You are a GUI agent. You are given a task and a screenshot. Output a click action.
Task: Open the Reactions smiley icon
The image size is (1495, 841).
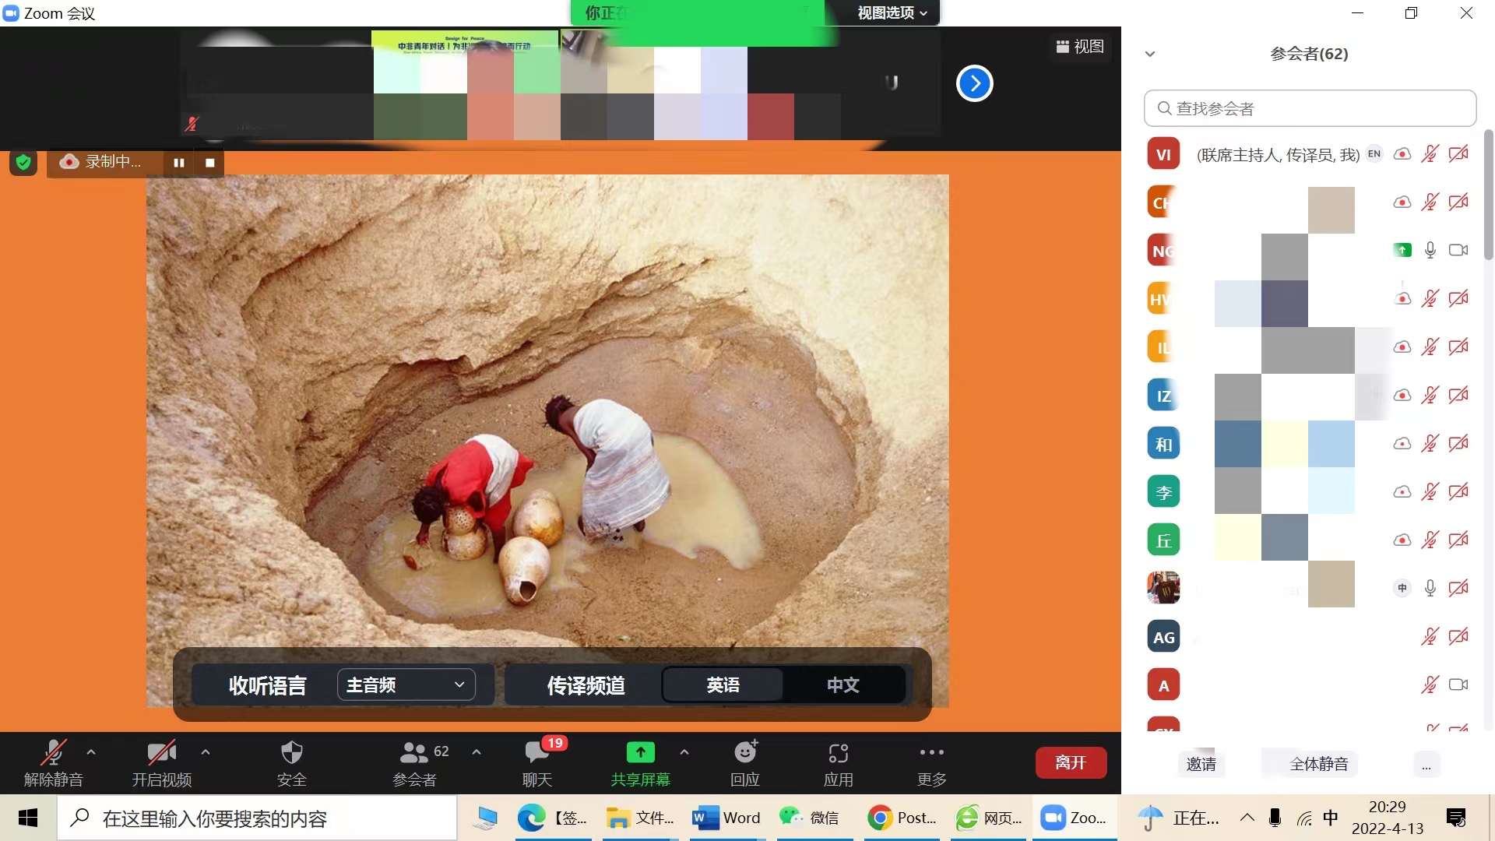tap(745, 753)
